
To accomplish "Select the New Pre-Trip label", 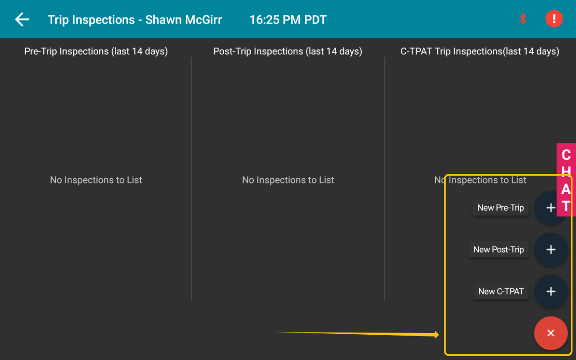I will coord(501,208).
